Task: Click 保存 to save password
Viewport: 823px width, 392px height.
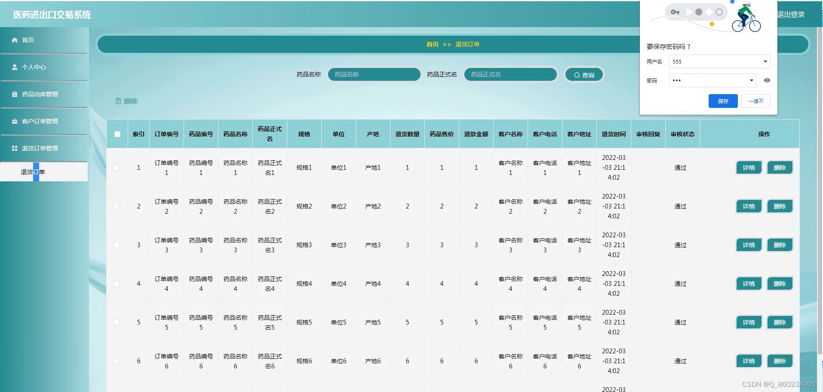Action: (x=723, y=101)
